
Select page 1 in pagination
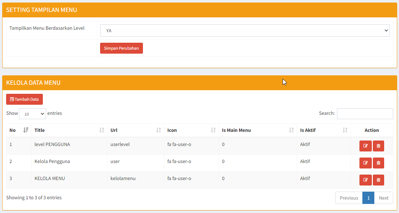368,198
